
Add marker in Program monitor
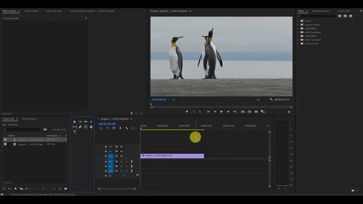coord(187,112)
